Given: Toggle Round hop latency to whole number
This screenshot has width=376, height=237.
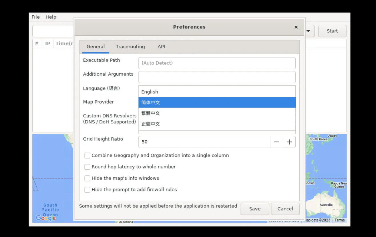Looking at the screenshot, I should click(x=87, y=167).
